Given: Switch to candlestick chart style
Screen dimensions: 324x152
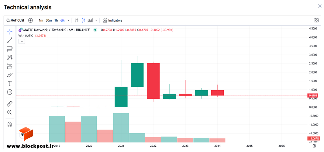Looking at the screenshot, I should 84,20.
